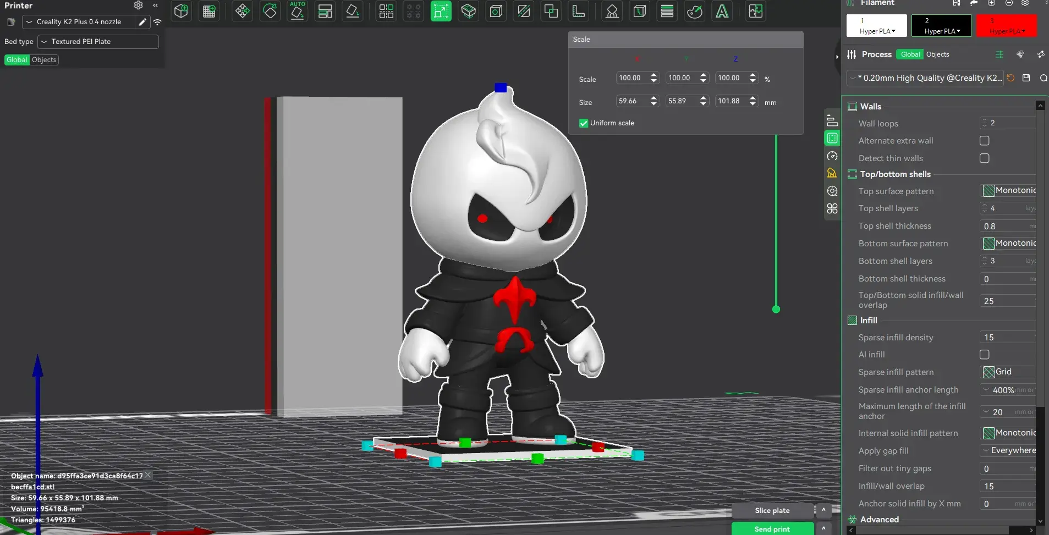Screen dimensions: 1049x535
Task: Open the Others settings tab icon
Action: point(832,208)
